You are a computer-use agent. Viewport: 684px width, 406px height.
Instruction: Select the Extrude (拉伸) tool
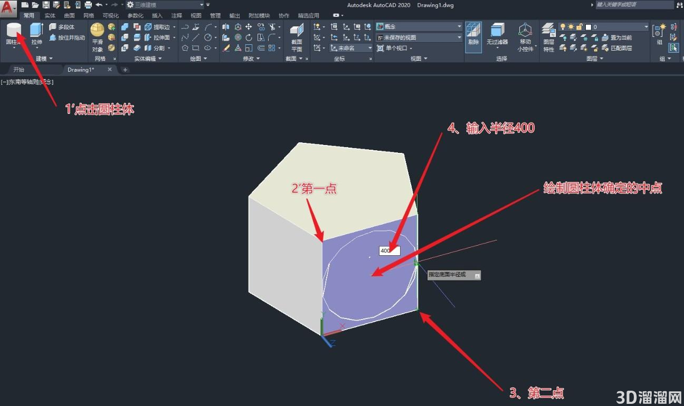coord(36,34)
